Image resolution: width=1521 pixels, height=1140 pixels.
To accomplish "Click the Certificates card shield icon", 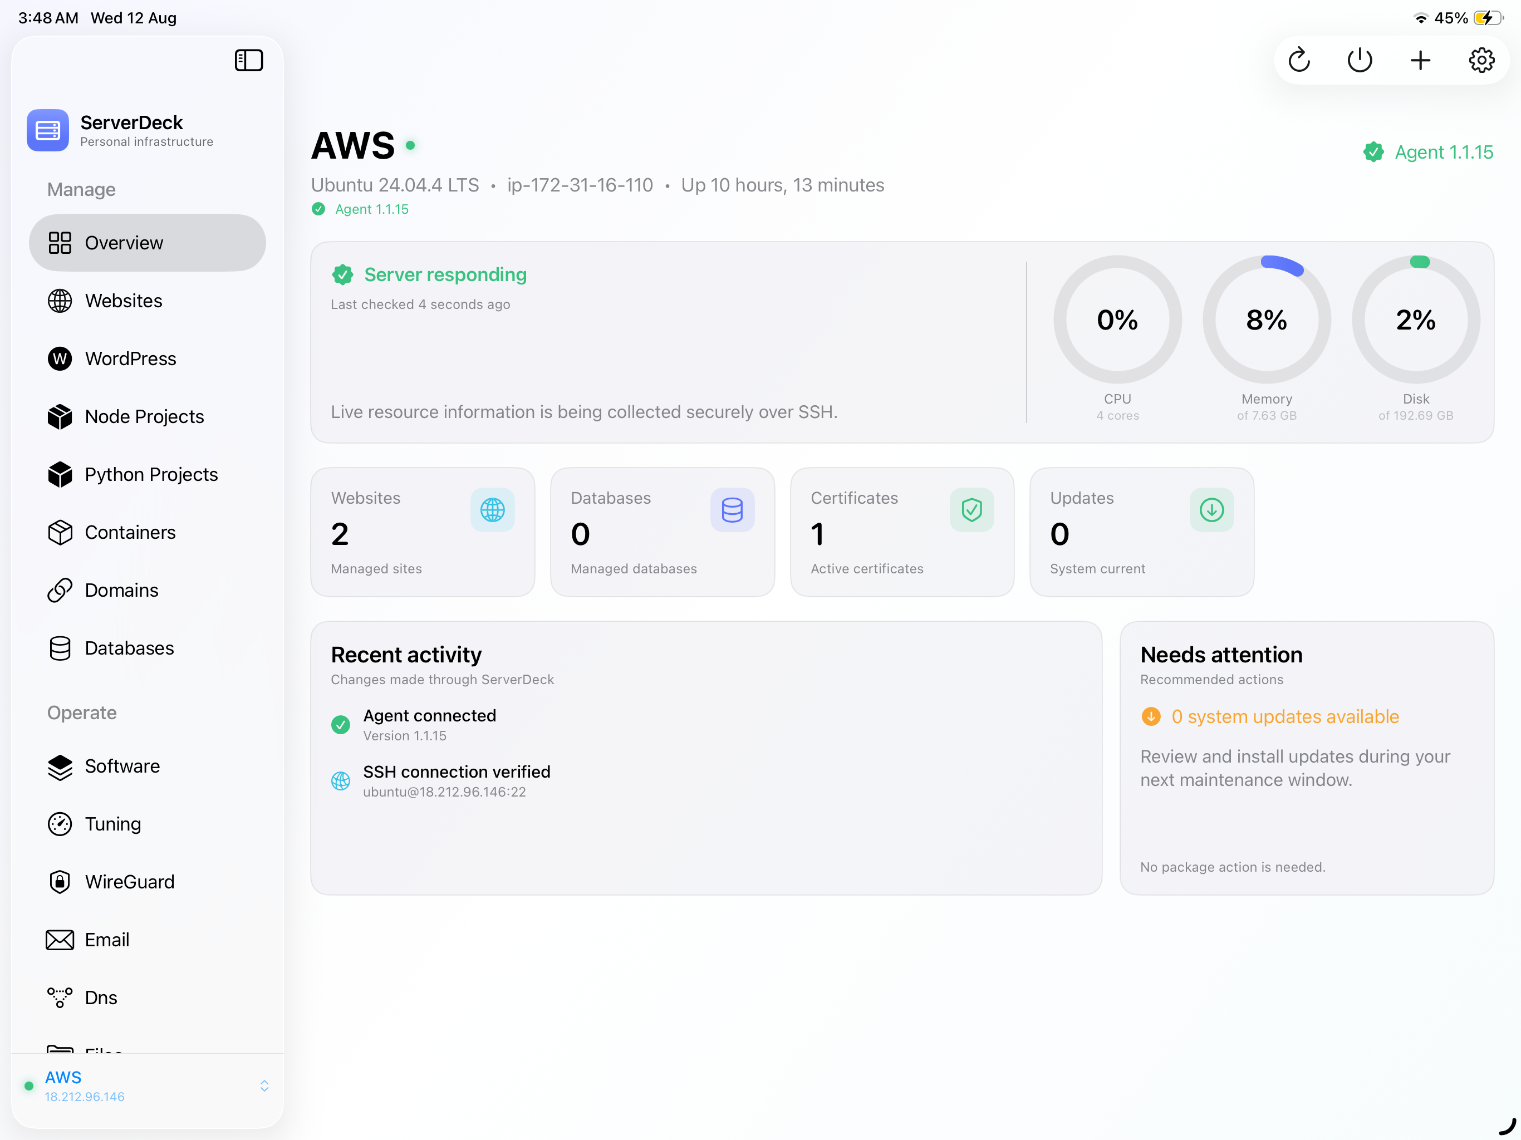I will (972, 510).
